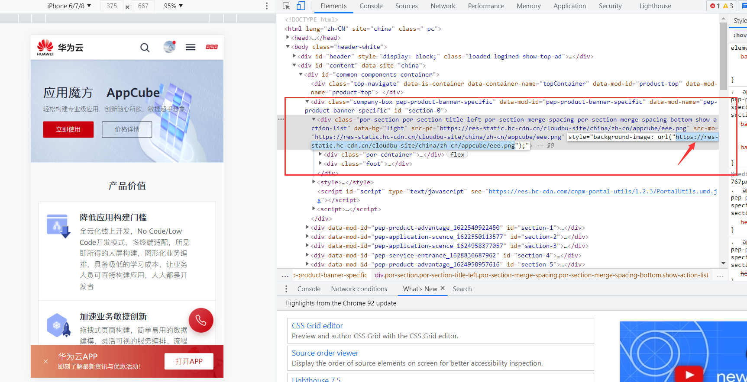Open the drawer's three-dot menu
The height and width of the screenshot is (382, 747).
(x=286, y=289)
